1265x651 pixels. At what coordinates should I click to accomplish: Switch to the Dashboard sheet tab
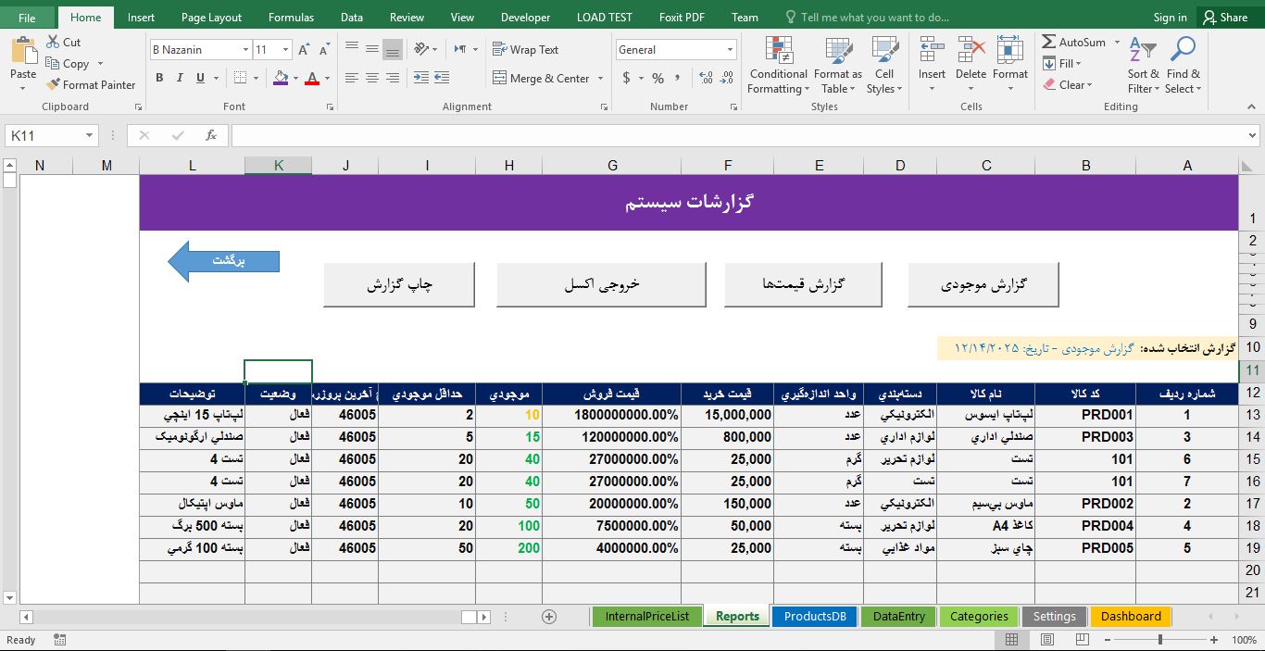point(1130,616)
